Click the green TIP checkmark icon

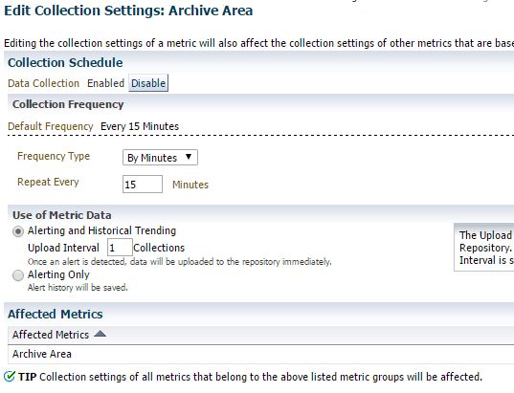[10, 377]
